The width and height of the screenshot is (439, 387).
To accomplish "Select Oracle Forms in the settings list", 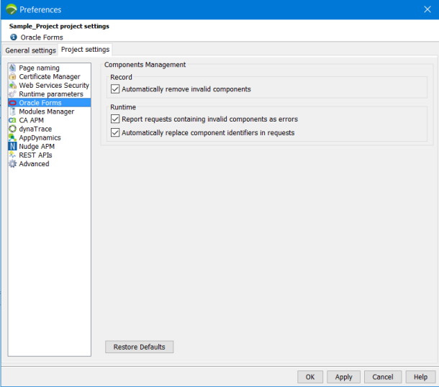I will (40, 103).
